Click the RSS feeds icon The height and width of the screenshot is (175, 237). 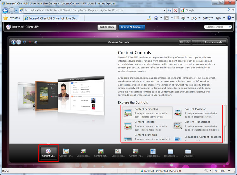point(167,18)
